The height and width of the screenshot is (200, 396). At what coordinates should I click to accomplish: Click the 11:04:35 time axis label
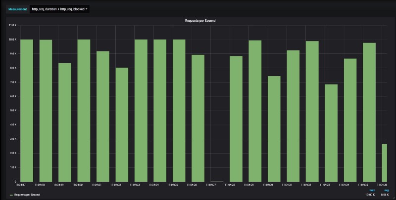click(363, 185)
